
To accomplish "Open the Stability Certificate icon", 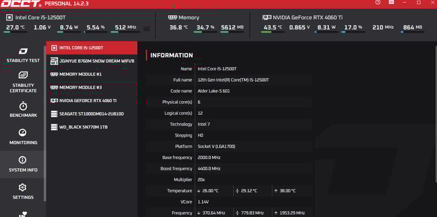I will [x=23, y=75].
